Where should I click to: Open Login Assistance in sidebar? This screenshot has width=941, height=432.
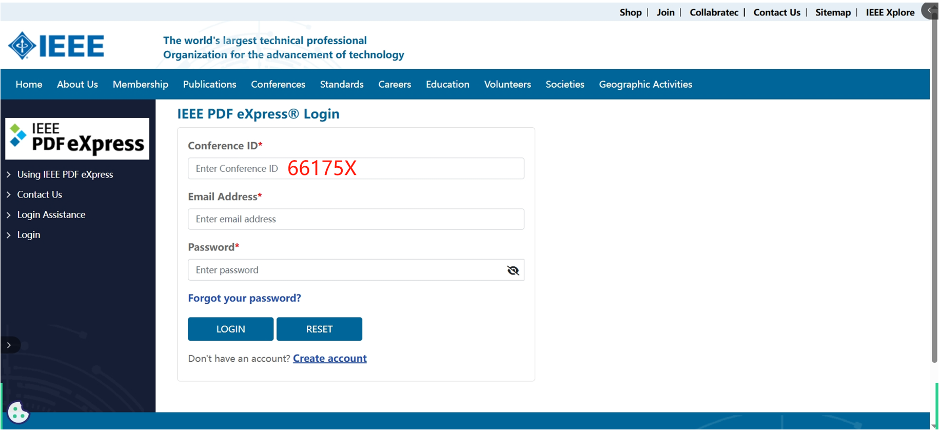pyautogui.click(x=51, y=214)
